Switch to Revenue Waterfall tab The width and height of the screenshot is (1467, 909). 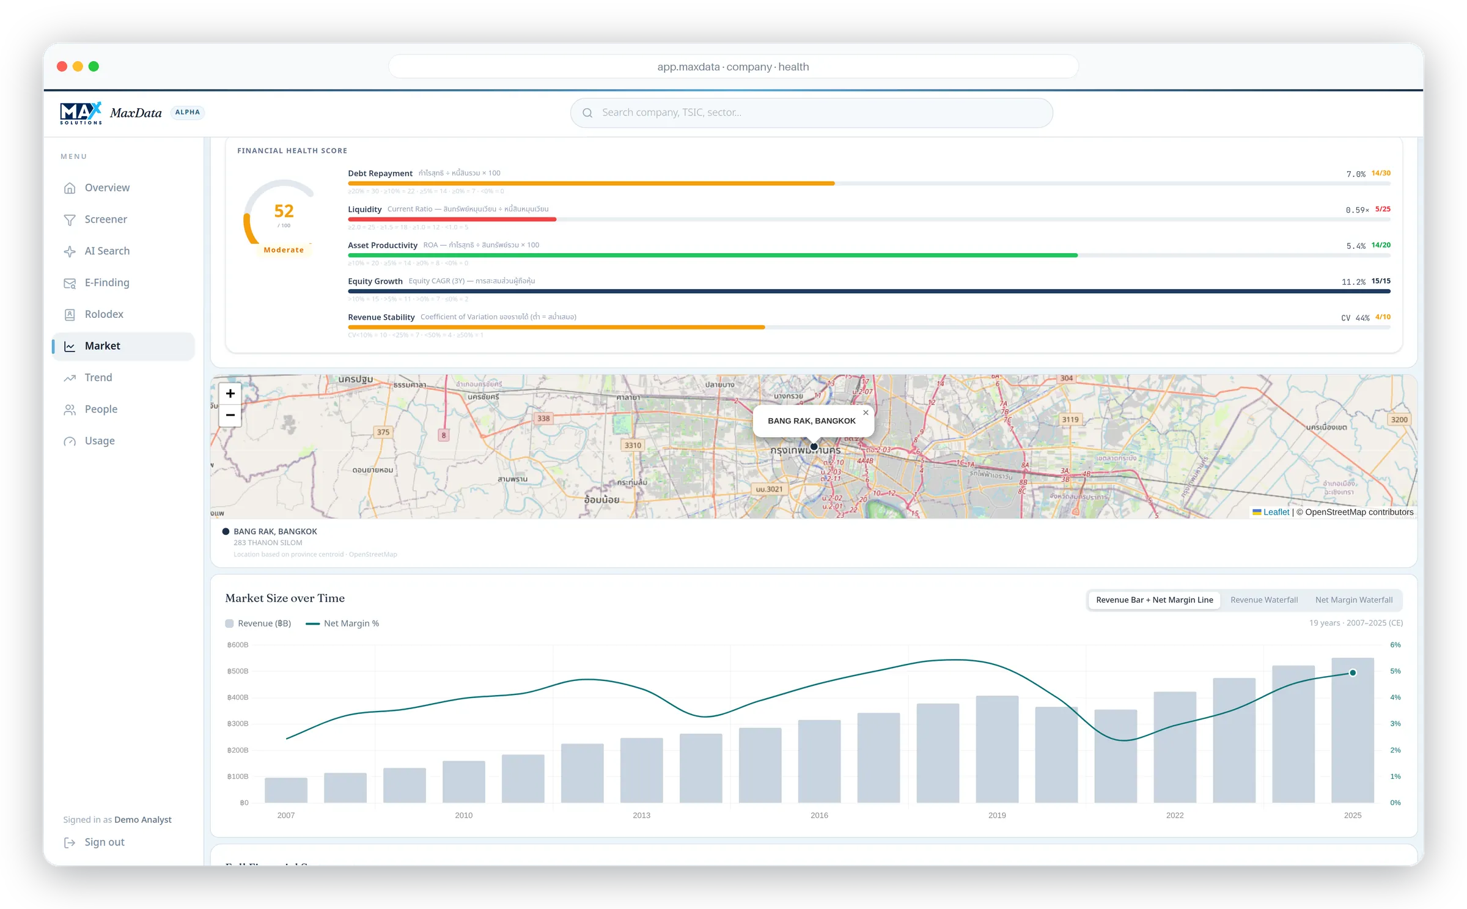click(x=1263, y=600)
